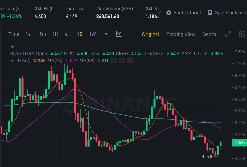Click the 24h High value 4.600
The height and width of the screenshot is (167, 247).
(40, 16)
